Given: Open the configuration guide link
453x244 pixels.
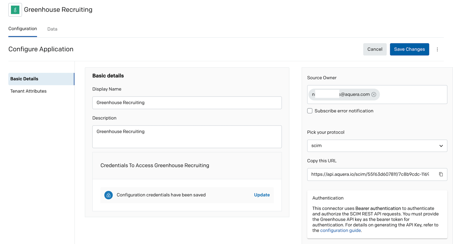Looking at the screenshot, I should tap(340, 230).
